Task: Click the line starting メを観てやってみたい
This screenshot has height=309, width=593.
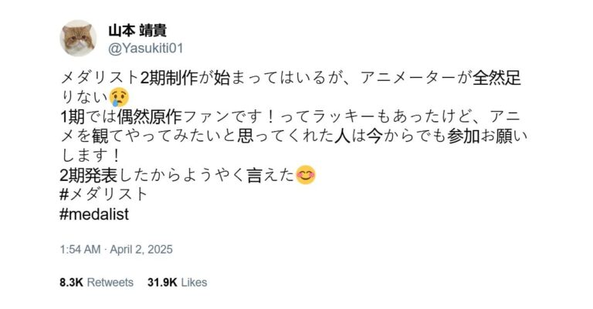Action: 294,136
